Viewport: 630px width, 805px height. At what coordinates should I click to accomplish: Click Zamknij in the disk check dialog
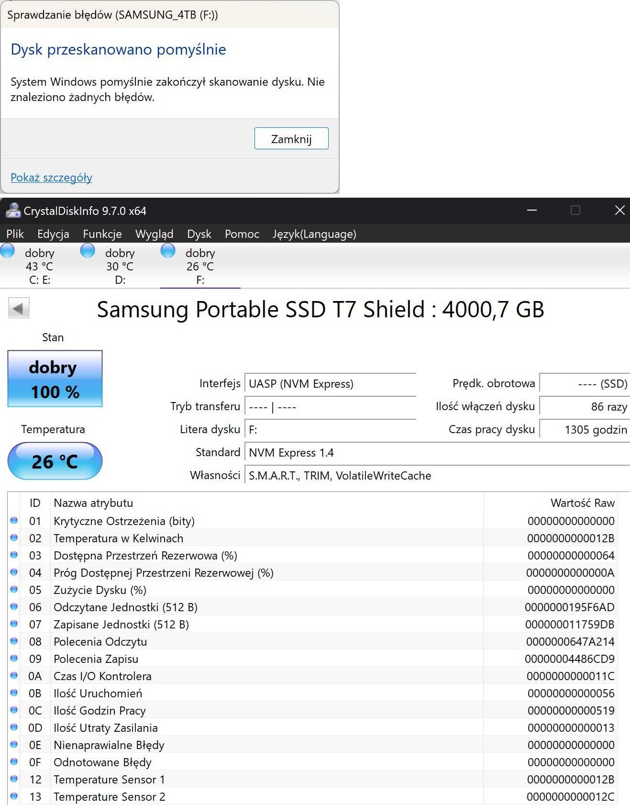[291, 138]
